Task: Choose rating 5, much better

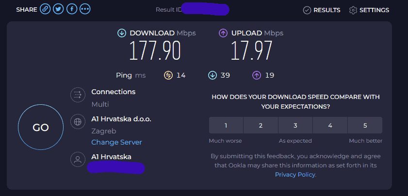Action: tap(365, 125)
